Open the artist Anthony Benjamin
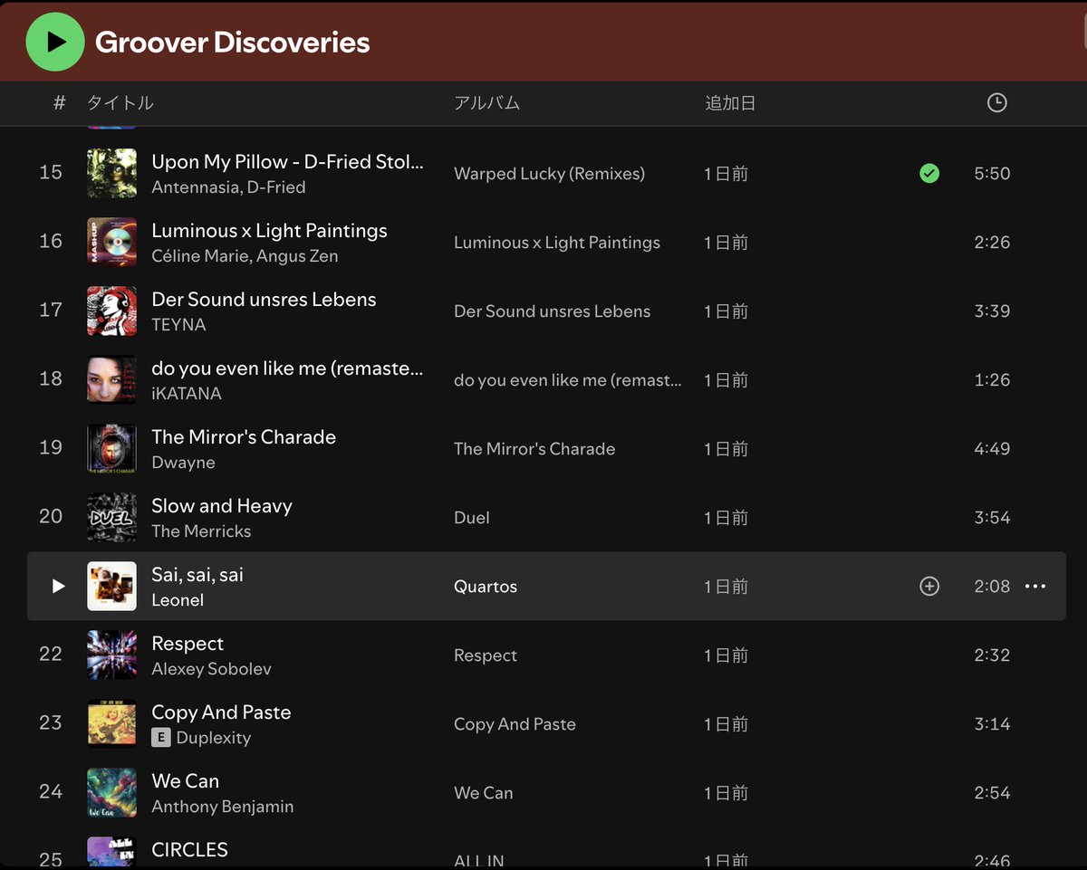This screenshot has width=1087, height=870. (x=223, y=807)
